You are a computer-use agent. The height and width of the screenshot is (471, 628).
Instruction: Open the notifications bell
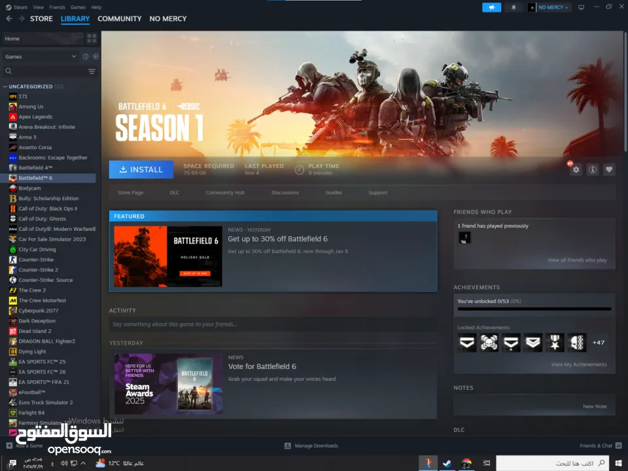tap(514, 7)
